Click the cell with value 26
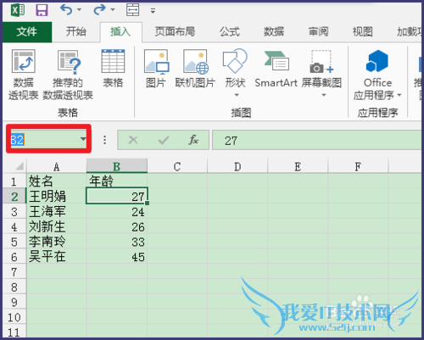This screenshot has width=424, height=340. 117,226
